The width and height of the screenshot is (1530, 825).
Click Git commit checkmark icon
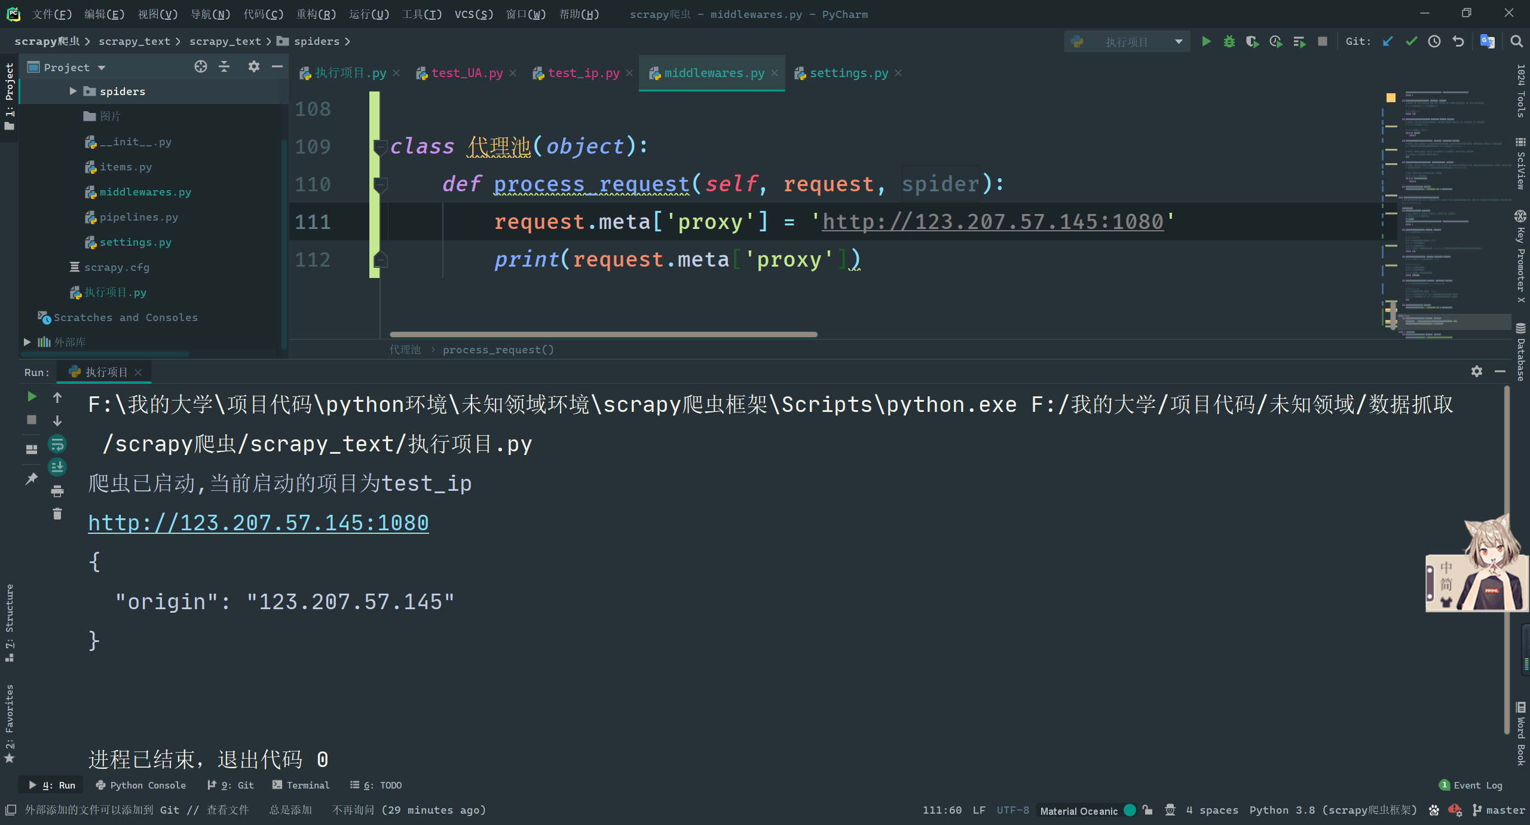[1411, 41]
